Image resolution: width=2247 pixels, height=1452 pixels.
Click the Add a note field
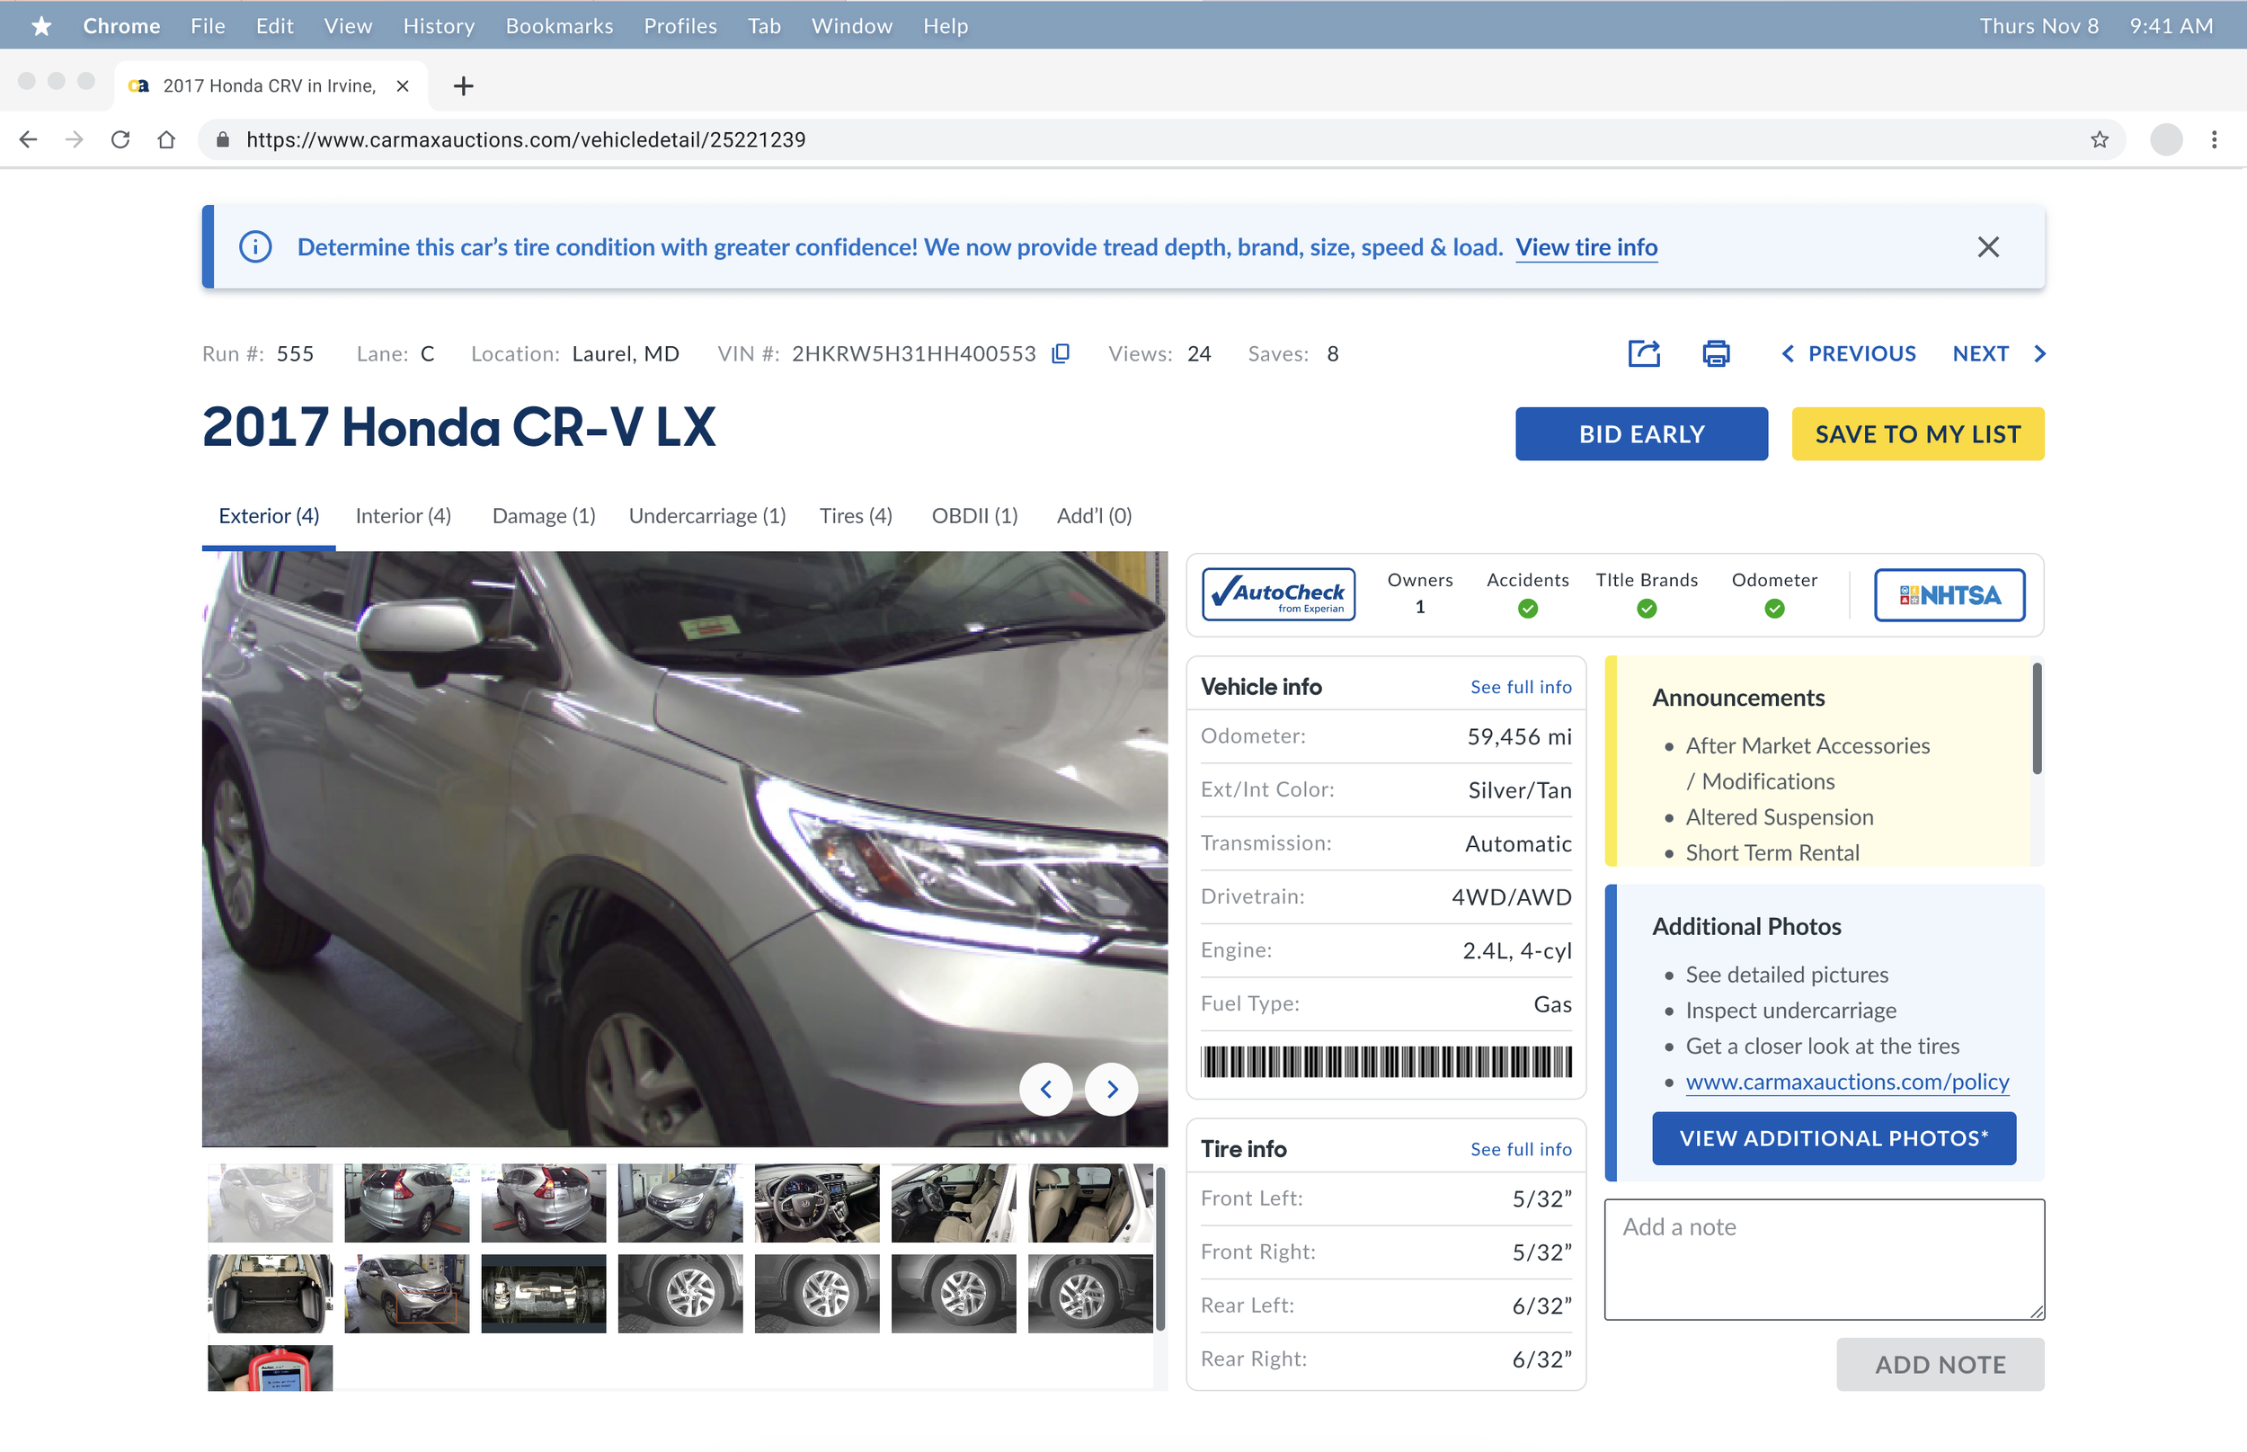pos(1824,1259)
